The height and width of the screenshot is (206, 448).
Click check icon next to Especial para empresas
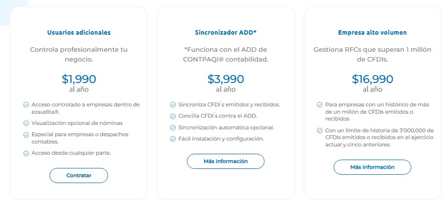pyautogui.click(x=26, y=134)
